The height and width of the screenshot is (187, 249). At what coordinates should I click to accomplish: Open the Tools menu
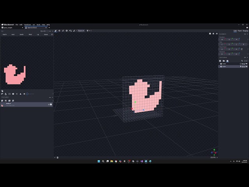click(x=39, y=25)
